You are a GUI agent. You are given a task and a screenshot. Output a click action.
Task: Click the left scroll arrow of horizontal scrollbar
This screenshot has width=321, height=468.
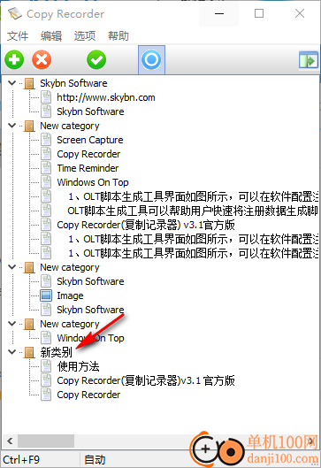click(x=10, y=441)
